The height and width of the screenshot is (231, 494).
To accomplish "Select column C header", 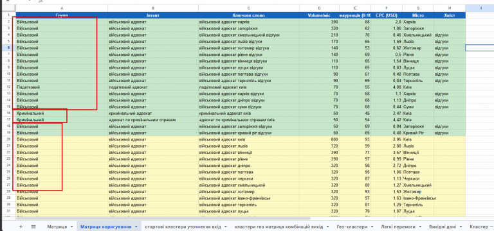I will coord(249,8).
